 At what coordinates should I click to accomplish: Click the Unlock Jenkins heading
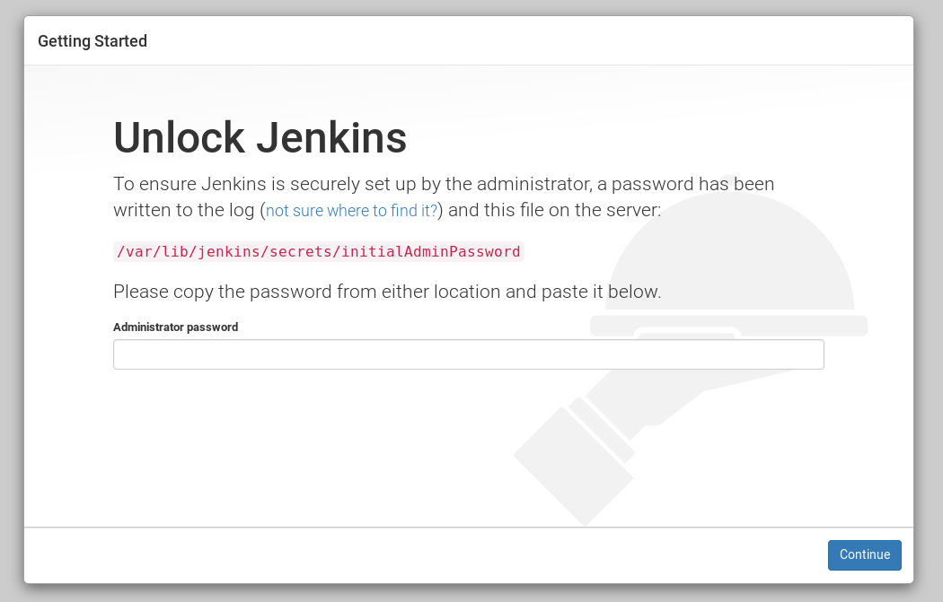click(x=260, y=137)
